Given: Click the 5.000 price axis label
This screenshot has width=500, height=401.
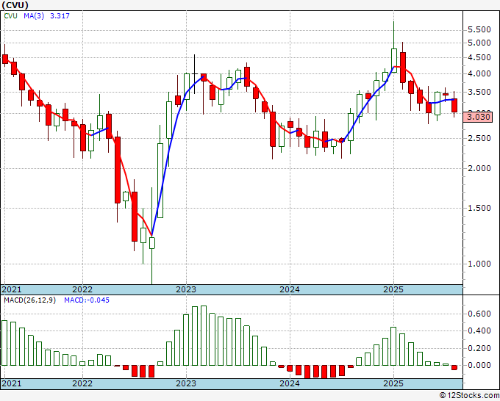Looking at the screenshot, I should click(x=479, y=43).
